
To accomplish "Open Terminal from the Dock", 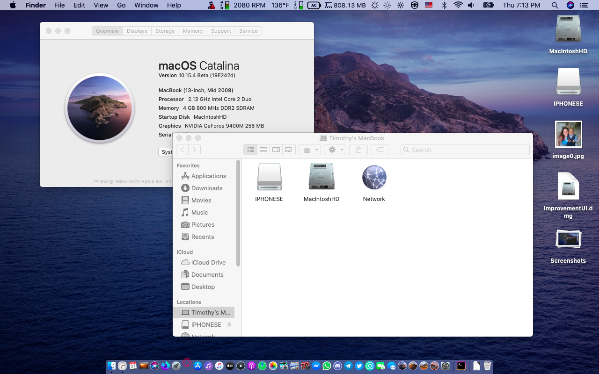I will [x=461, y=366].
